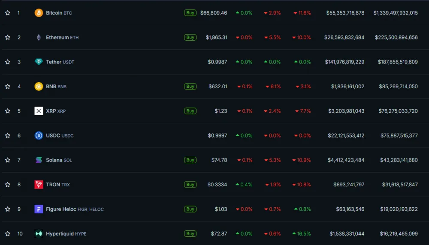429x245 pixels.
Task: Click TRON market cap $31,618,517,847
Action: click(400, 185)
